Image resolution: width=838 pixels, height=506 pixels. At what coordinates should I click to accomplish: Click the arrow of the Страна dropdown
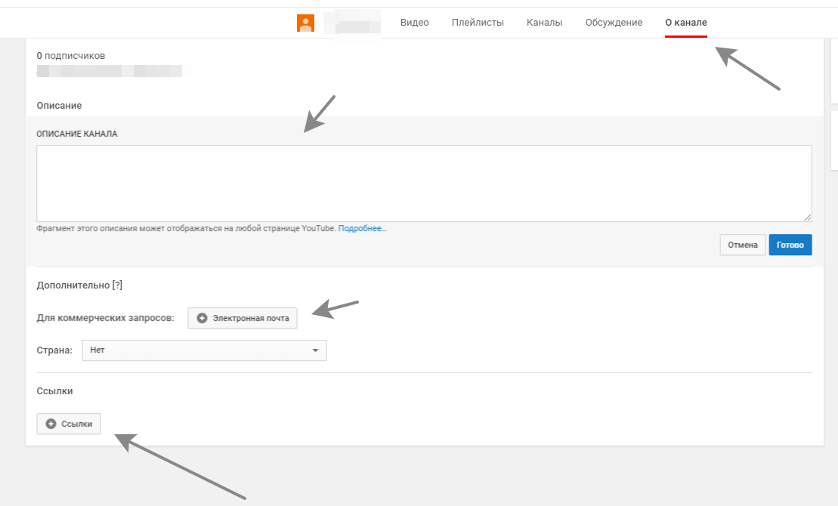click(315, 350)
